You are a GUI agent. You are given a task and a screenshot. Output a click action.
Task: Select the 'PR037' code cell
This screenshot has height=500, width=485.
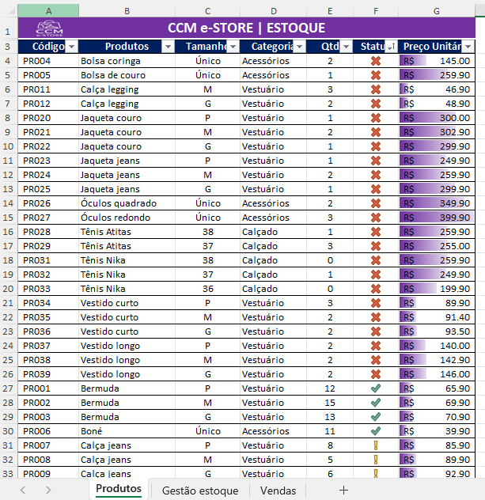click(48, 346)
